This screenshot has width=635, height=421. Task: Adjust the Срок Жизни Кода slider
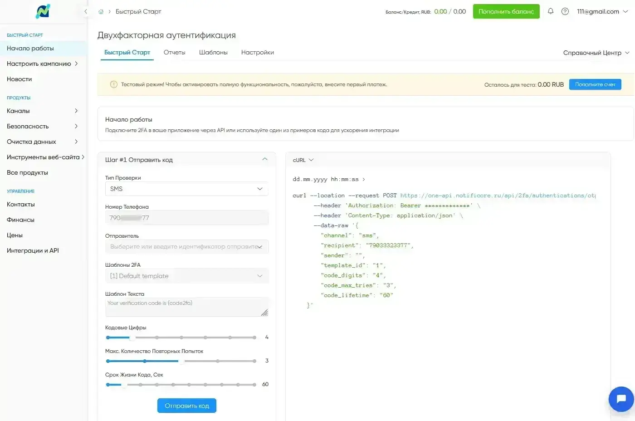(x=181, y=385)
